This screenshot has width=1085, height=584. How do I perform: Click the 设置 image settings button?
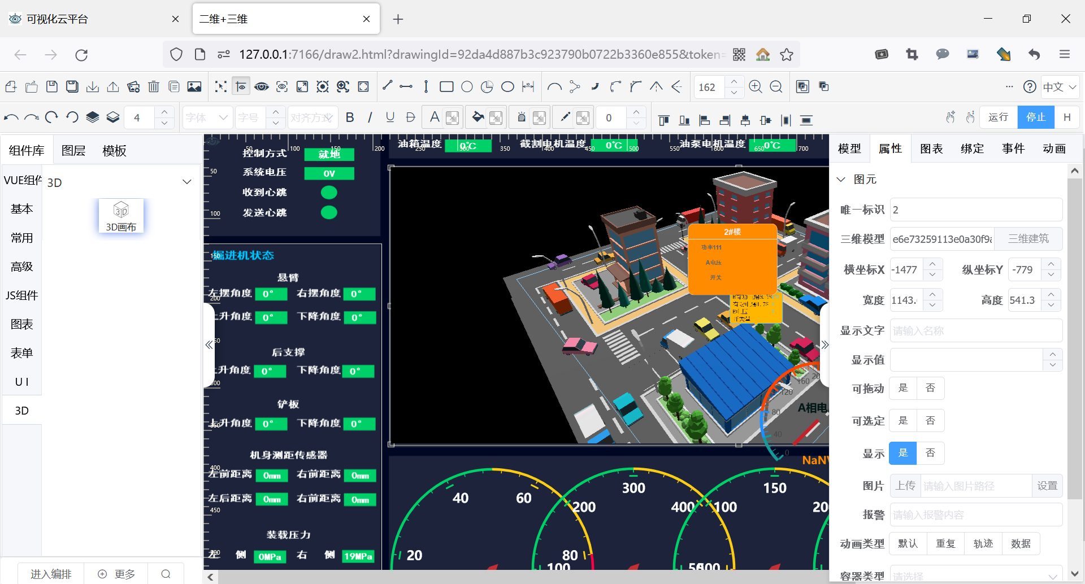point(1047,486)
